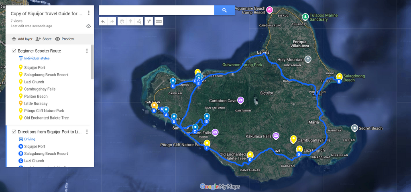Viewport: 411px width, 192px height.
Task: Open the map title options menu
Action: 89,13
